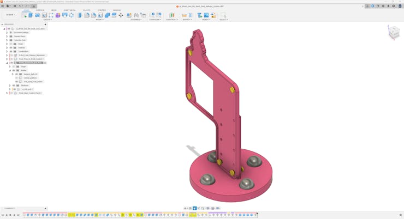Open the Sheet Metal tab
404x219 pixels.
tap(69, 10)
